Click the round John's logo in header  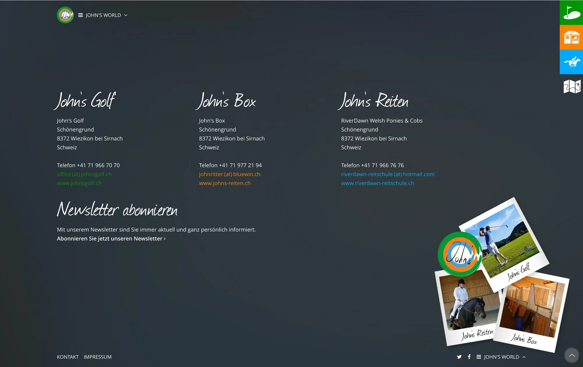click(x=65, y=15)
